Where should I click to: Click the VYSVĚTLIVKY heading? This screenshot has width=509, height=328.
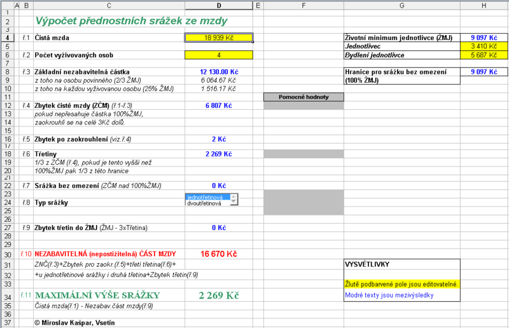[367, 264]
